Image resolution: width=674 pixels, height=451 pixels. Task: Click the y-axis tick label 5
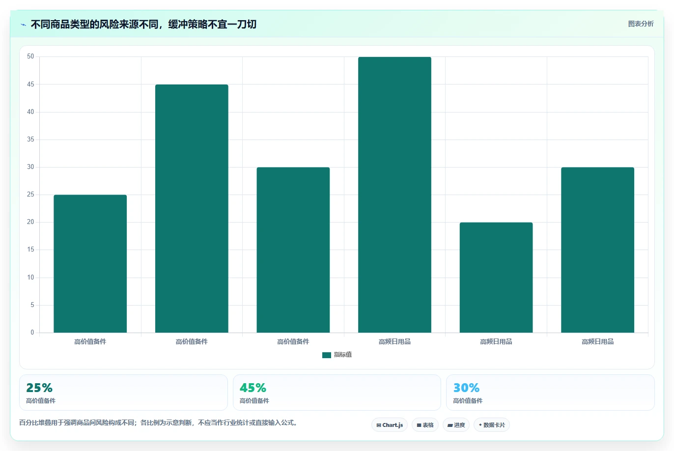[x=32, y=305]
